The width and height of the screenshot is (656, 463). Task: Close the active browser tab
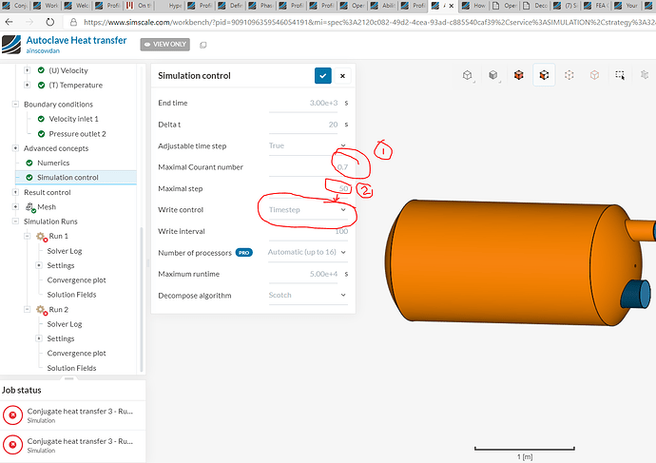pyautogui.click(x=452, y=6)
